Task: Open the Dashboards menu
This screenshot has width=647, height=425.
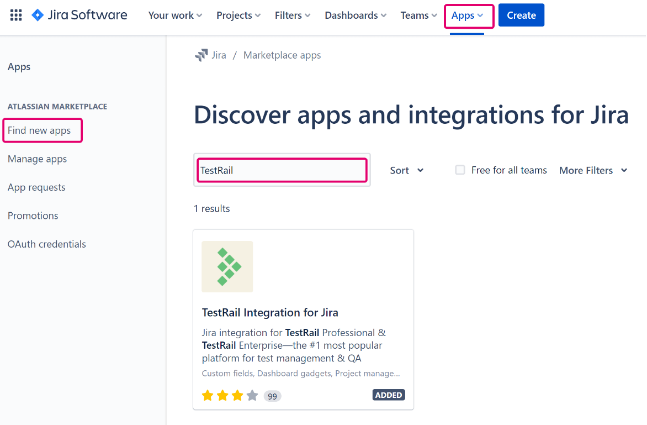Action: (x=356, y=15)
